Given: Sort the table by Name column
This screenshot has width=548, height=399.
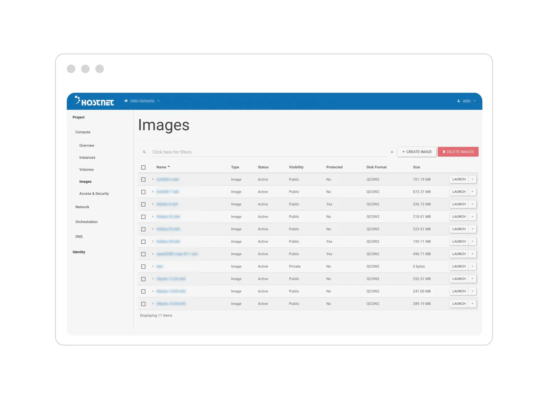Looking at the screenshot, I should 163,167.
